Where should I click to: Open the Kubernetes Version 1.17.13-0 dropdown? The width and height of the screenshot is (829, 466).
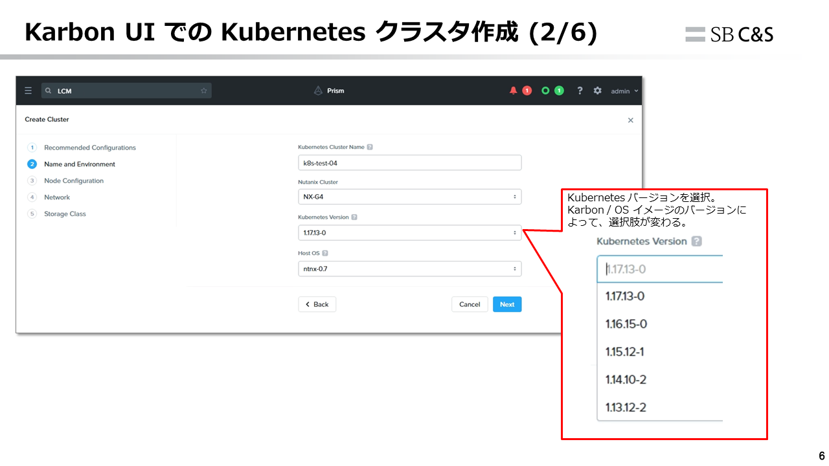pyautogui.click(x=409, y=232)
